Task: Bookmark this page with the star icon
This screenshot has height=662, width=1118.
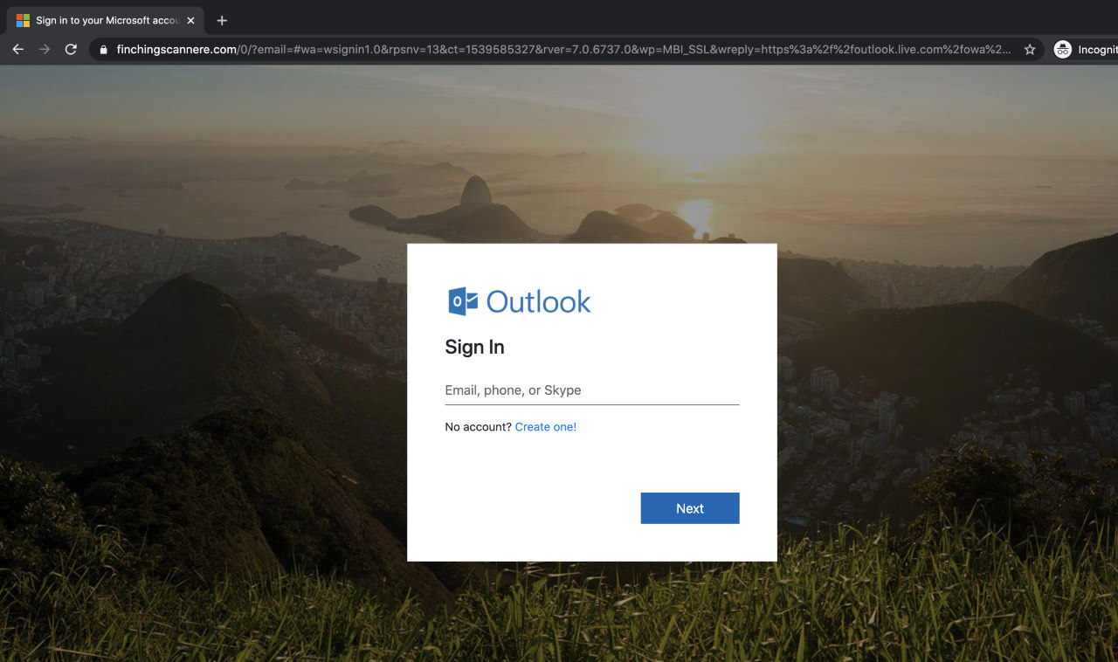Action: (1030, 50)
